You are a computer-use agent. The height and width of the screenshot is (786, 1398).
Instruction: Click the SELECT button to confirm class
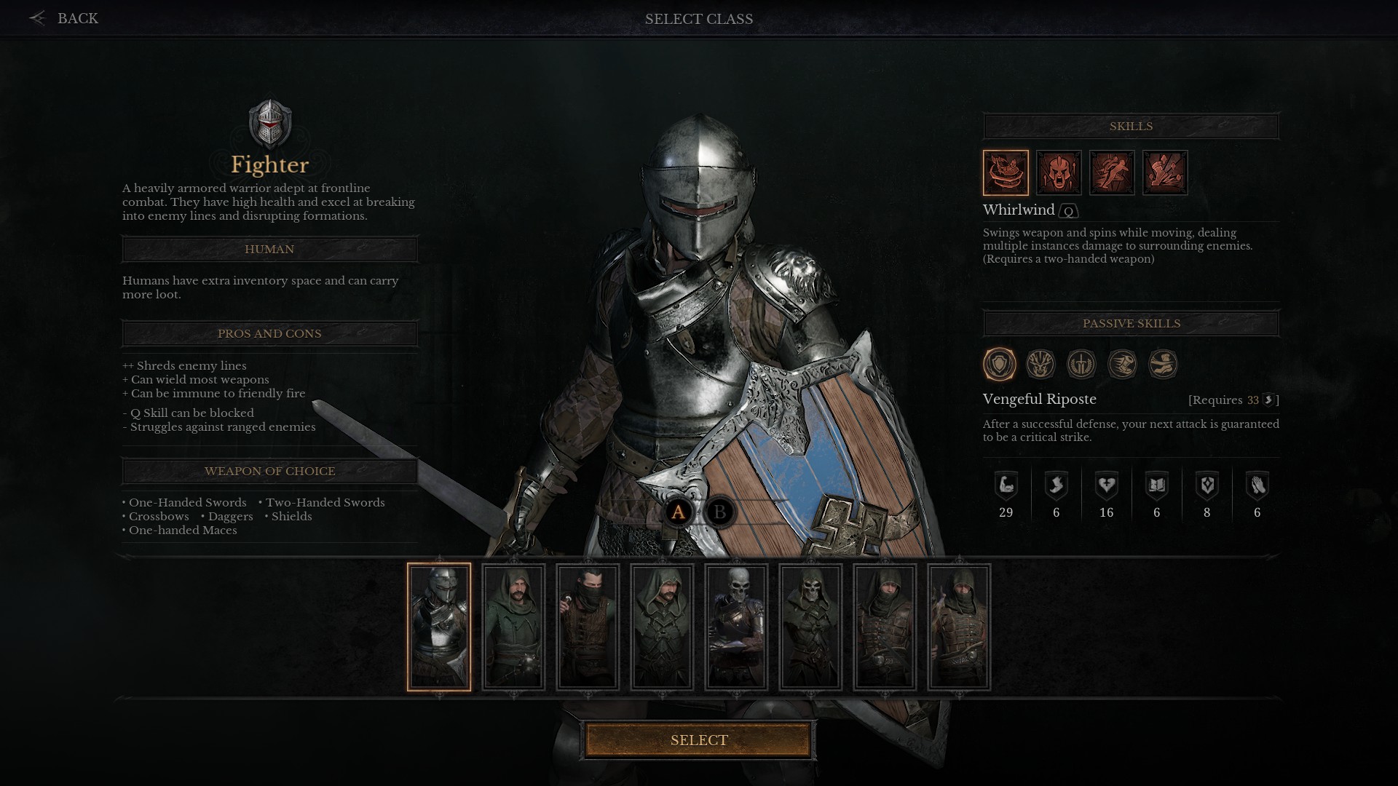pyautogui.click(x=699, y=740)
